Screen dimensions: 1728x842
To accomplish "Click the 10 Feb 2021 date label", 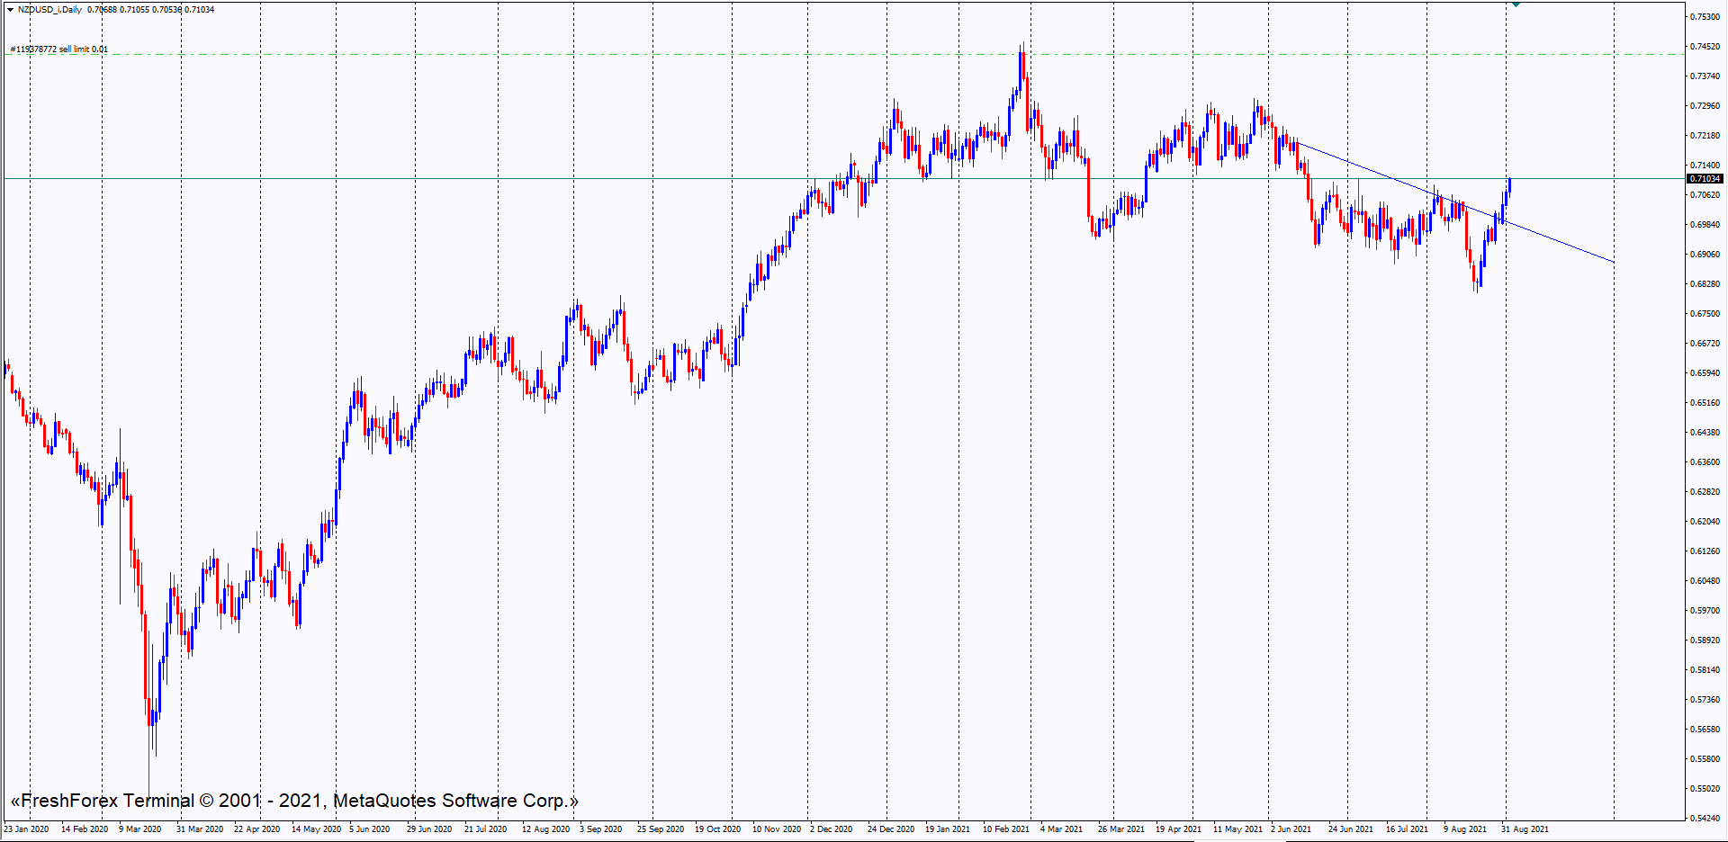I will tap(1006, 829).
